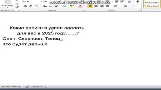Click on the line 'Кто будет дальше'
The image size is (161, 90).
click(x=25, y=44)
